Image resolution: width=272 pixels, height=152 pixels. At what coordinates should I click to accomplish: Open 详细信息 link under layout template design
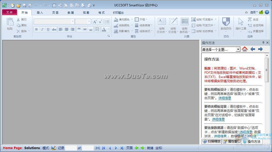(x=225, y=98)
